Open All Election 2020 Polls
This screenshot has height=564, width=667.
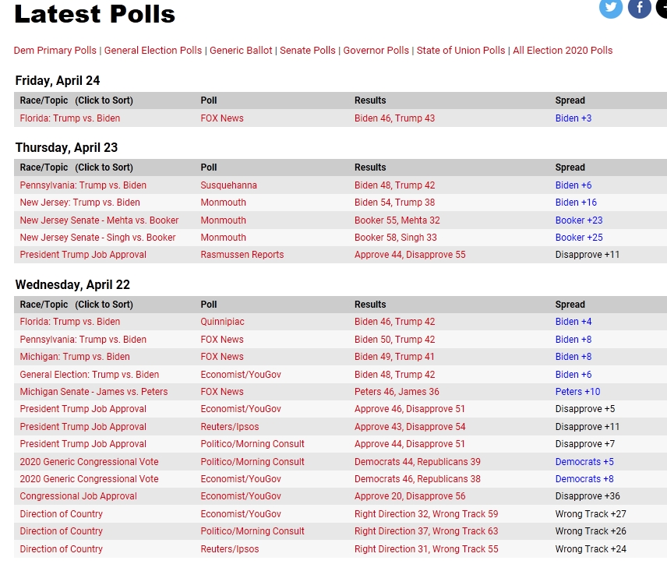click(x=563, y=50)
